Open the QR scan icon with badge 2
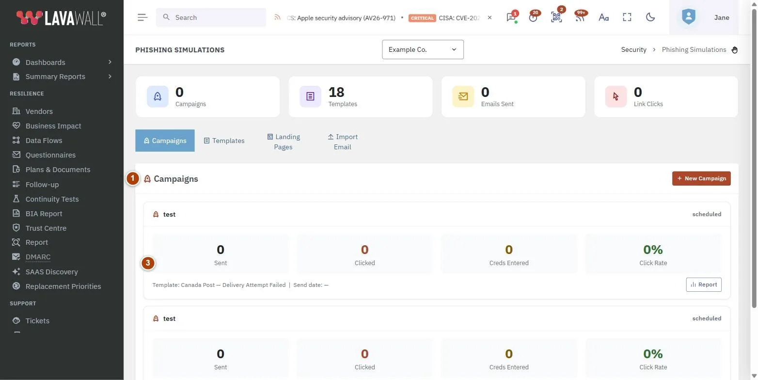This screenshot has width=758, height=380. pyautogui.click(x=556, y=17)
